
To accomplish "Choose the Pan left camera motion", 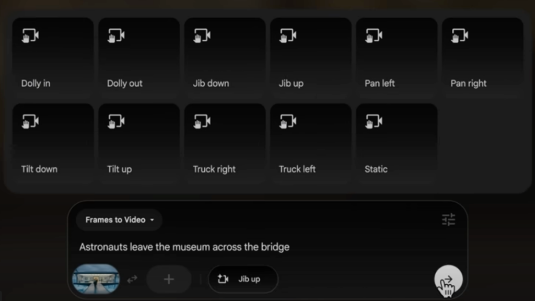I will pyautogui.click(x=397, y=57).
